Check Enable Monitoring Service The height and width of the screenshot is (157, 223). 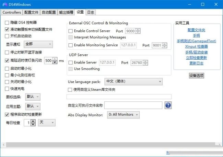71,45
